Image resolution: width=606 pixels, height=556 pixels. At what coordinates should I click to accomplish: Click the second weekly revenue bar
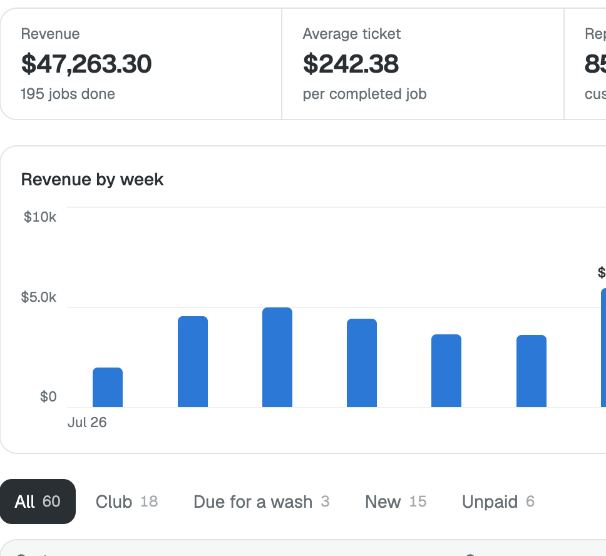click(192, 361)
